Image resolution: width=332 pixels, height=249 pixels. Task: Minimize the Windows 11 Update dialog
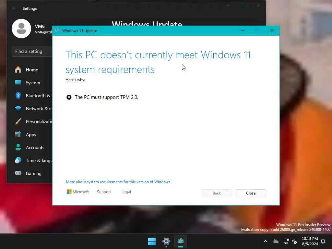(x=243, y=31)
